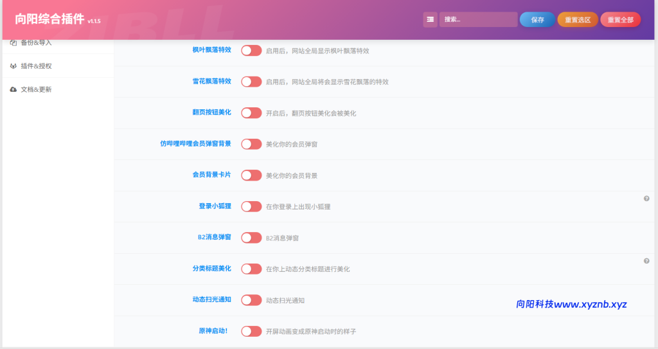Click description 美化你的会员弹窗
This screenshot has width=658, height=349.
[292, 144]
